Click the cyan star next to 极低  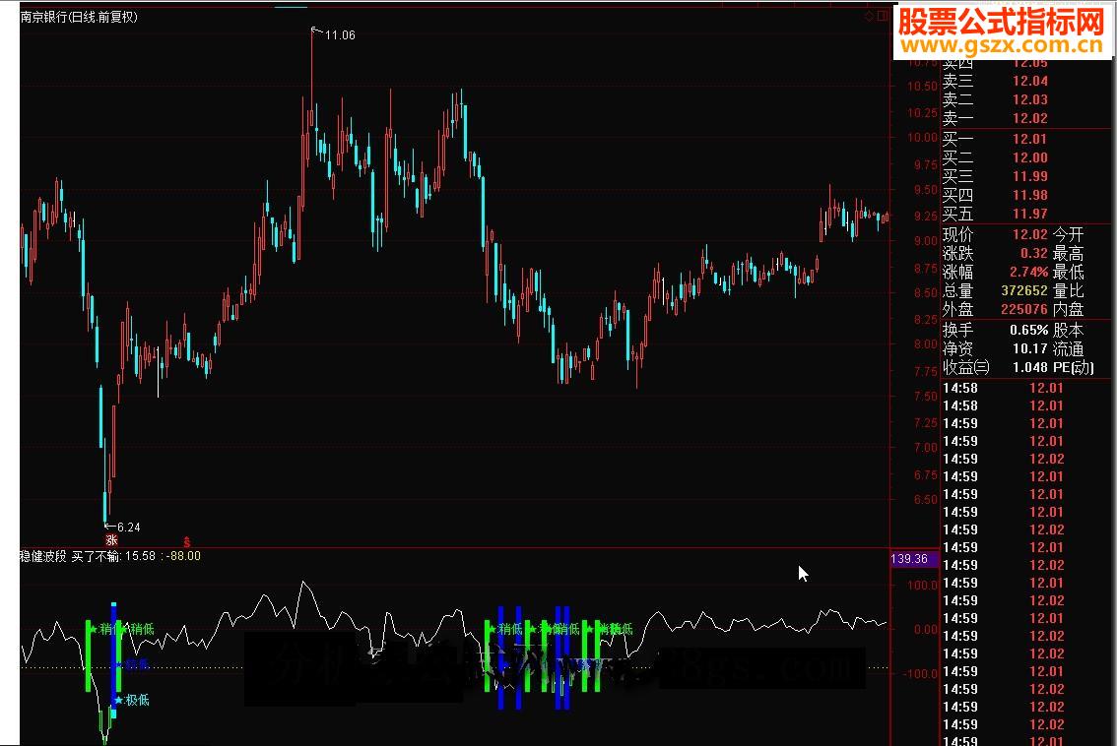(118, 701)
